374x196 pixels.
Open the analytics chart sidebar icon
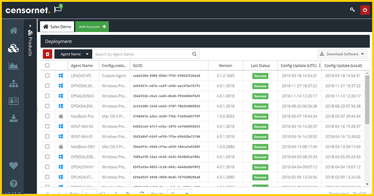click(x=13, y=66)
